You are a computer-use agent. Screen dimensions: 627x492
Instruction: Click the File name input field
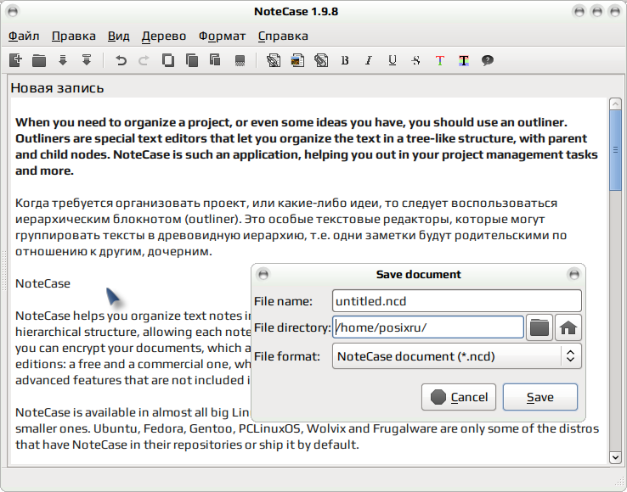click(x=456, y=300)
